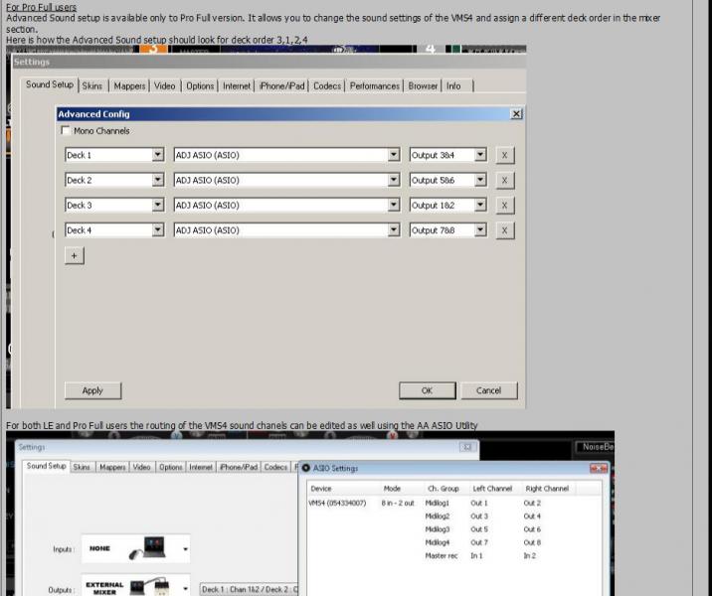
Task: Cancel the Advanced Config dialog
Action: (488, 390)
